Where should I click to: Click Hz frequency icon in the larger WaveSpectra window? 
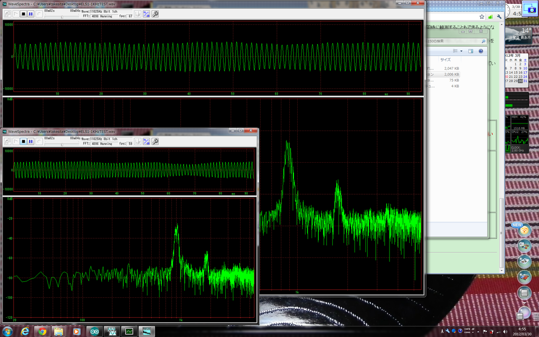[x=147, y=14]
